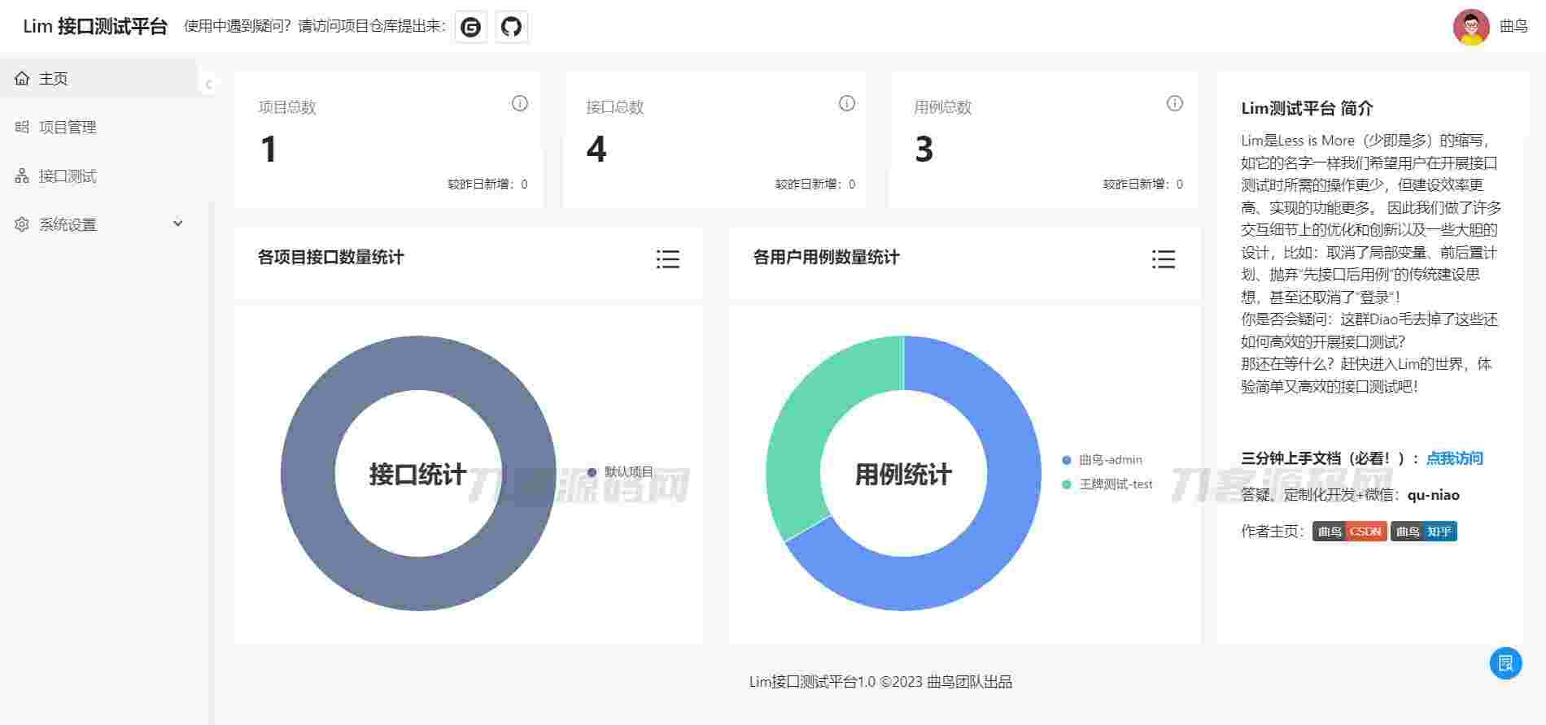The width and height of the screenshot is (1546, 725).
Task: Click the info icon on 用例总数 card
Action: [x=1175, y=103]
